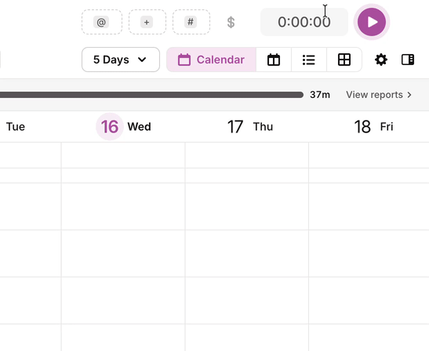This screenshot has height=351, width=429.
Task: Switch to list view icon
Action: pyautogui.click(x=309, y=60)
